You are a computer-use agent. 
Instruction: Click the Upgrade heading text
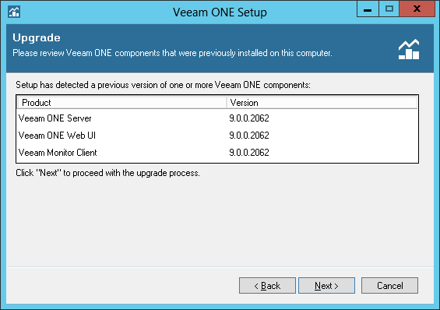pyautogui.click(x=37, y=38)
